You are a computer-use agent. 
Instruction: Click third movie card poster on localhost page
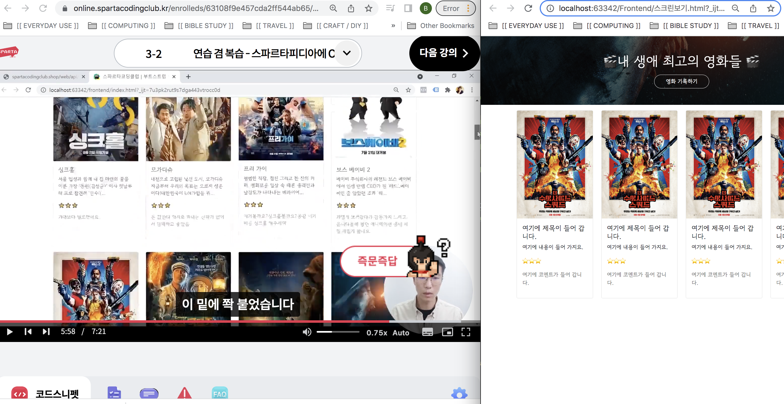tap(724, 164)
